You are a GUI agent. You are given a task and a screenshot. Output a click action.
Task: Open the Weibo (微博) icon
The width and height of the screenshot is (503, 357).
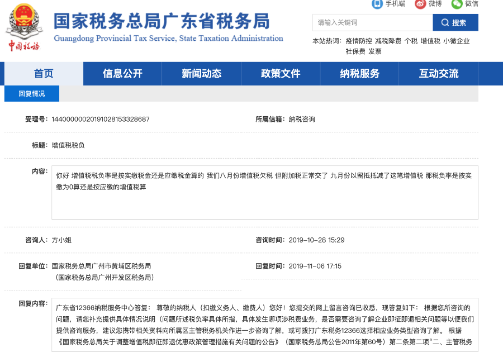pyautogui.click(x=420, y=4)
